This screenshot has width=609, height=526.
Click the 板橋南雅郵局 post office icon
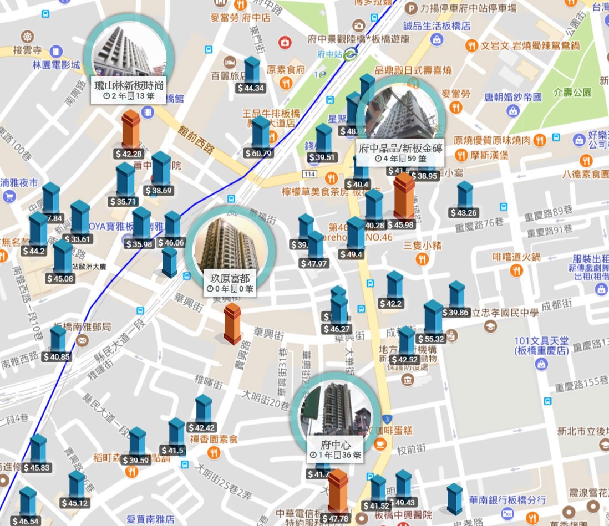(x=82, y=341)
